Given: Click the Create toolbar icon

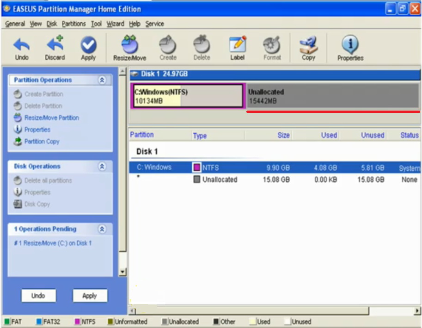Looking at the screenshot, I should [168, 44].
